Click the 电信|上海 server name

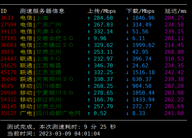34,18
